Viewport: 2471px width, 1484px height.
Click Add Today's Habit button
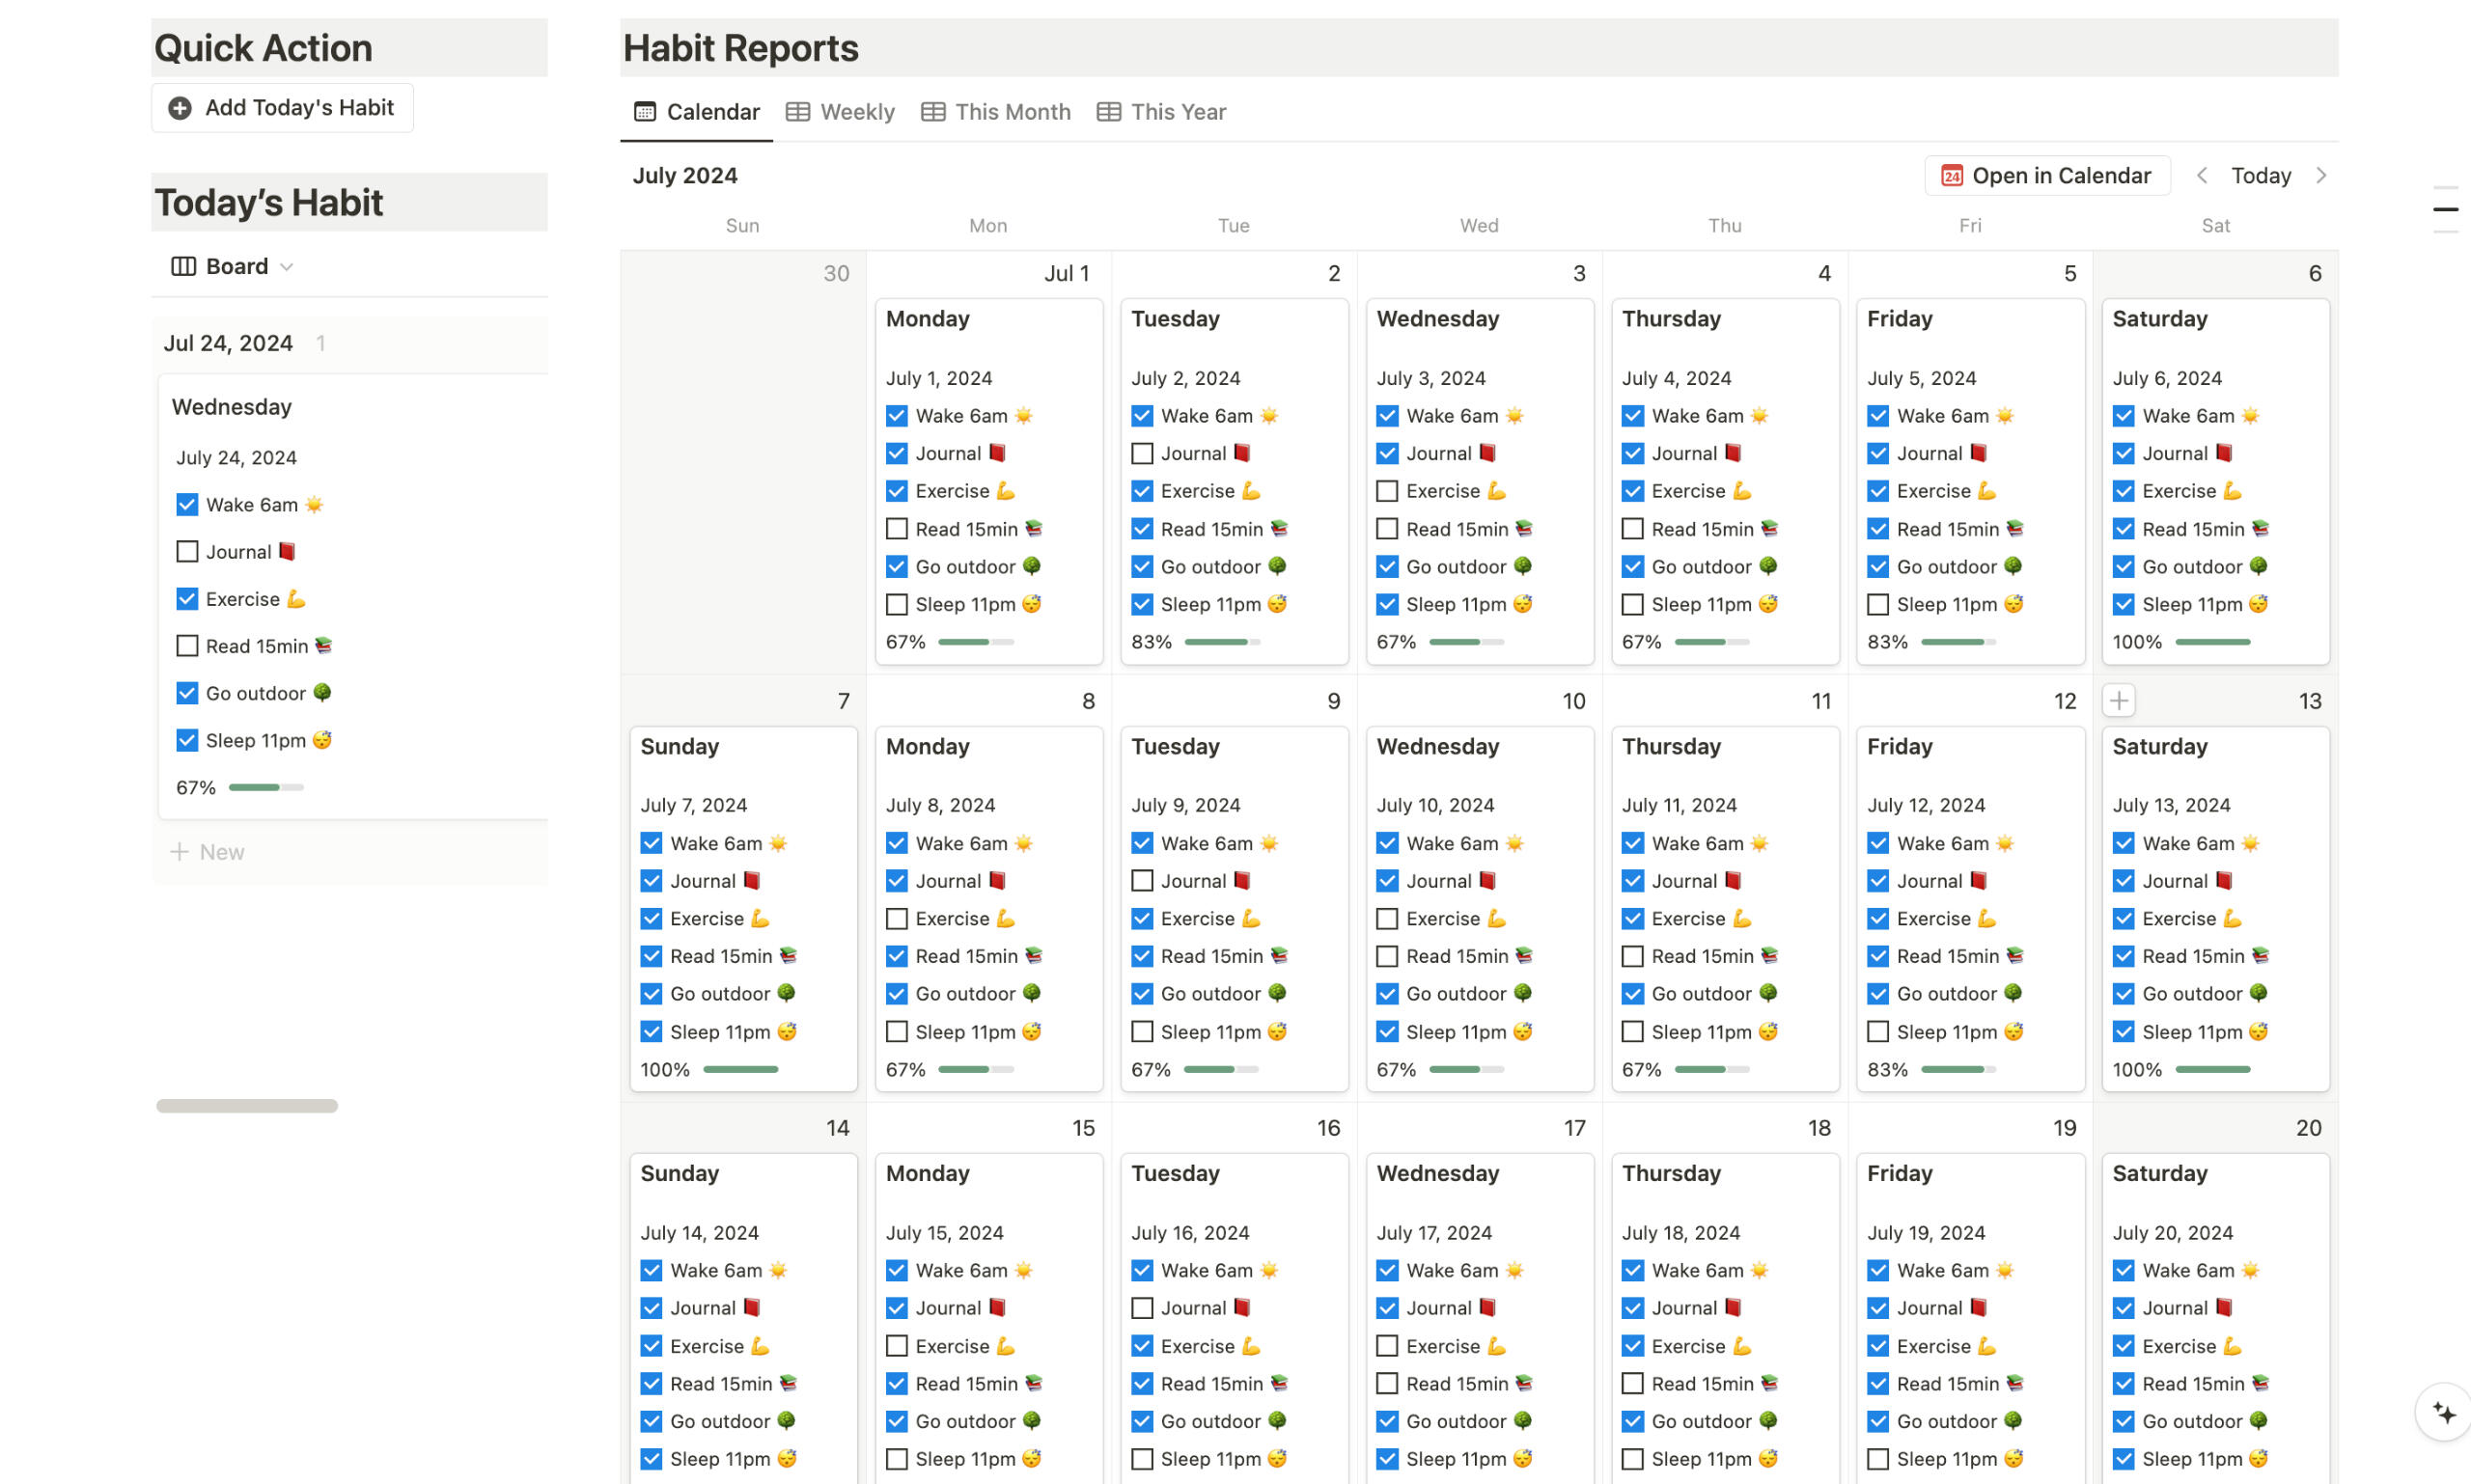[282, 108]
